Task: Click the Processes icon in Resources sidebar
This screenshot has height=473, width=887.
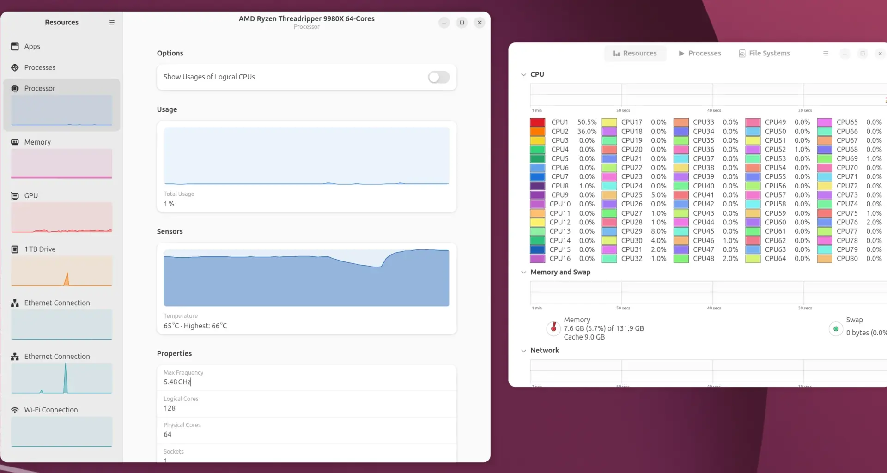Action: [15, 67]
